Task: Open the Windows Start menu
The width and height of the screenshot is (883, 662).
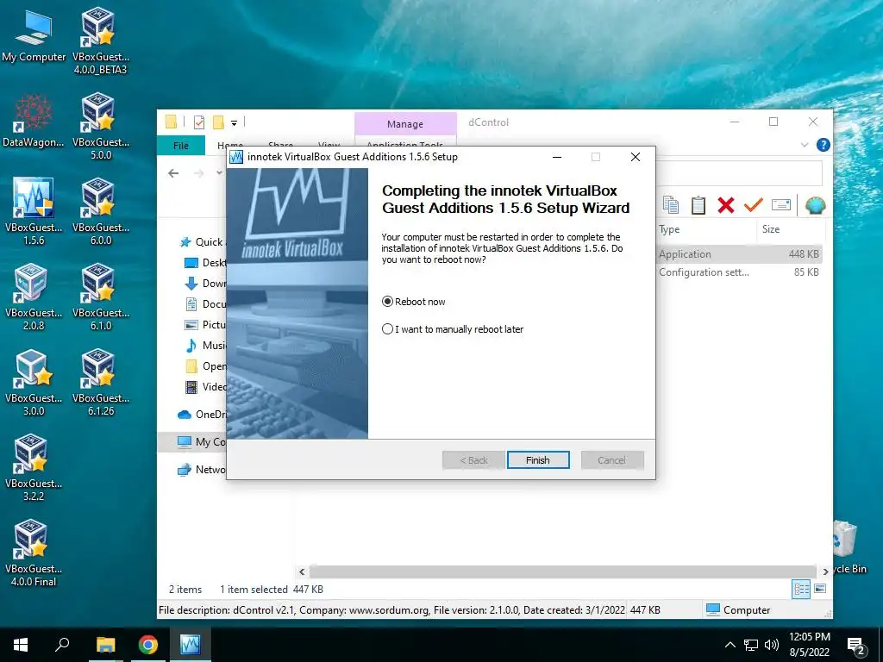Action: [x=21, y=645]
